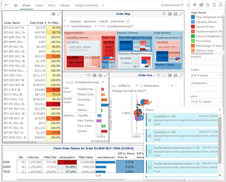Screen dimensions: 226x182
Task: Sort by the Order Name column header
Action: click(x=12, y=23)
